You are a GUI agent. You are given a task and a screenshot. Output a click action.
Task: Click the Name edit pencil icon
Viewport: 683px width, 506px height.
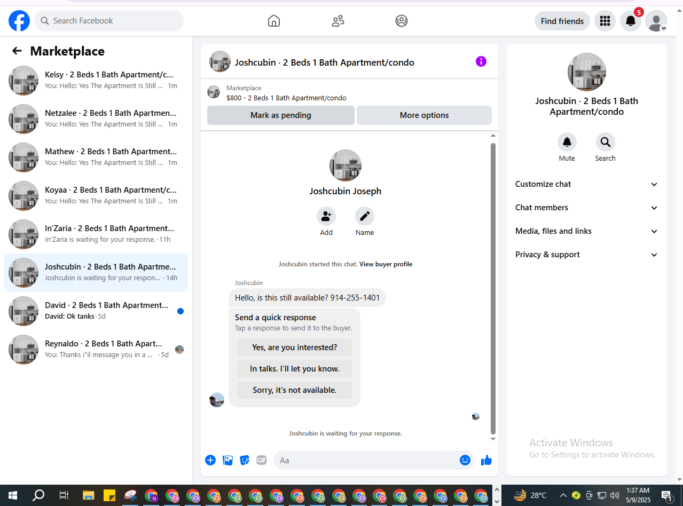(x=365, y=216)
